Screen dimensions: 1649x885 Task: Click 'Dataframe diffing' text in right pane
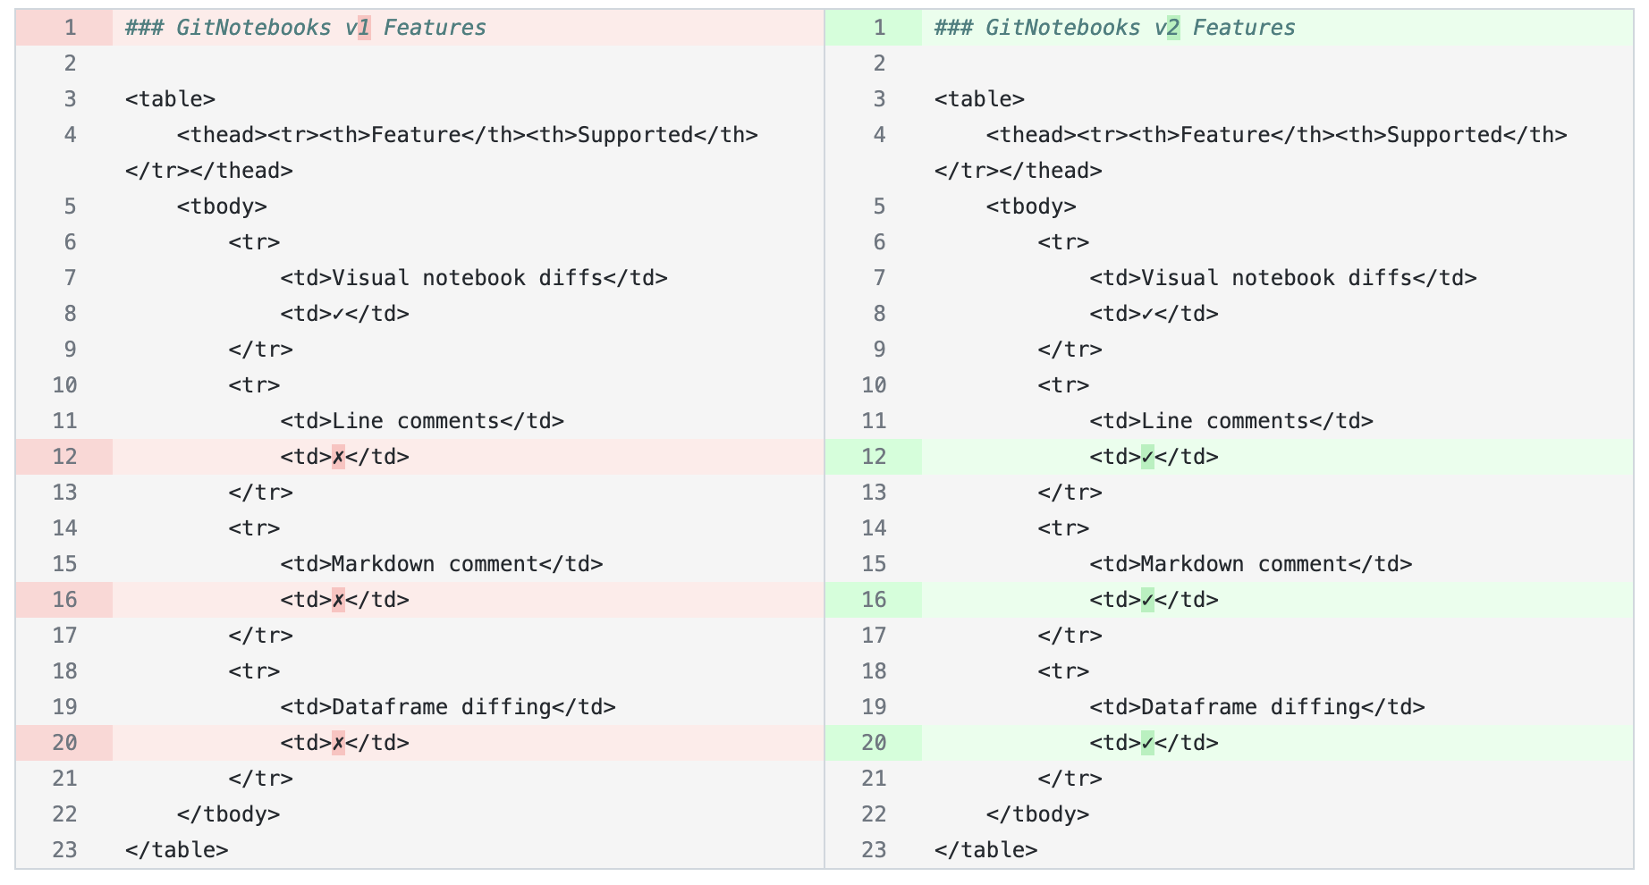1250,707
